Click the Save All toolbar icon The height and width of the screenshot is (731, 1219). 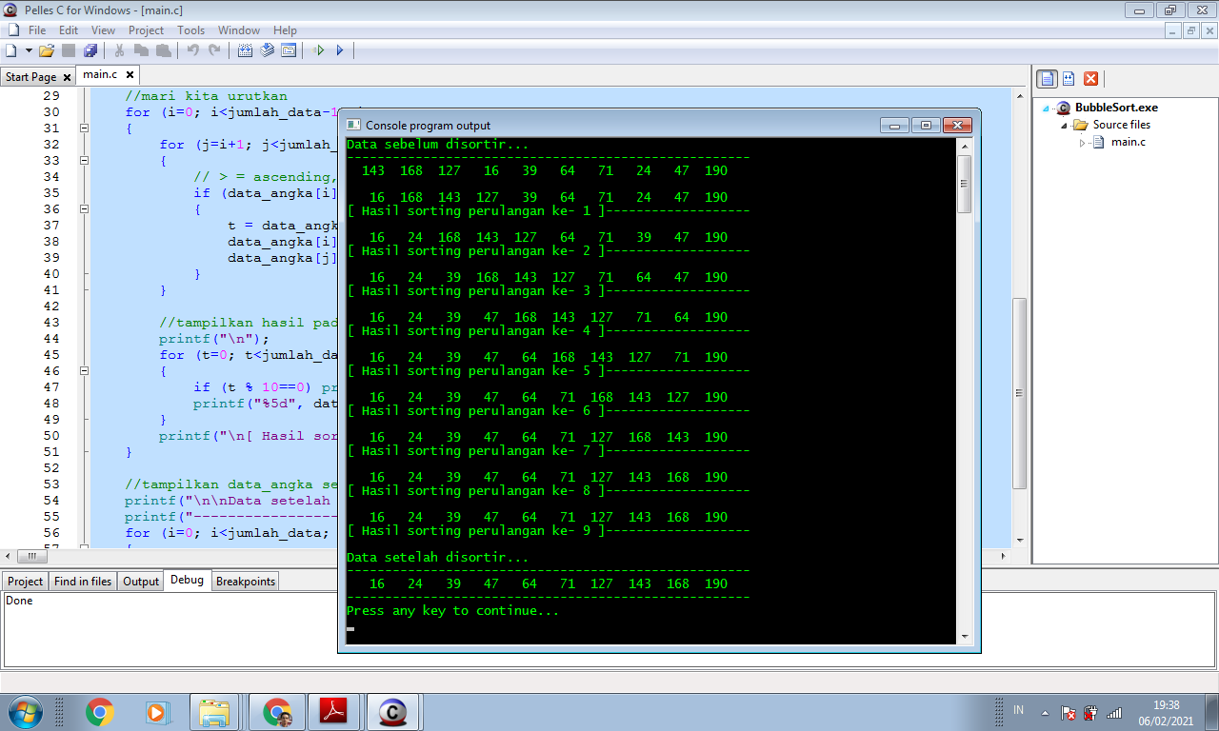click(90, 50)
